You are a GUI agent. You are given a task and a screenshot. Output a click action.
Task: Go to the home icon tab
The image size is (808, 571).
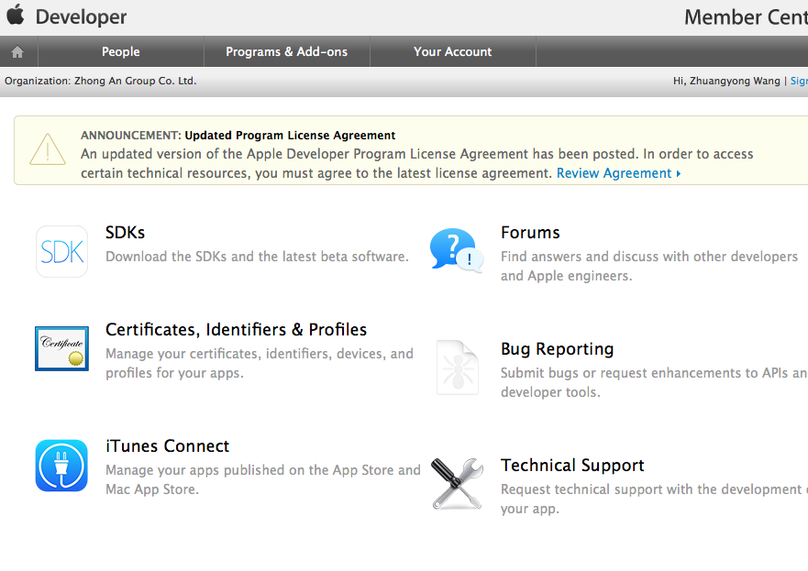coord(17,51)
